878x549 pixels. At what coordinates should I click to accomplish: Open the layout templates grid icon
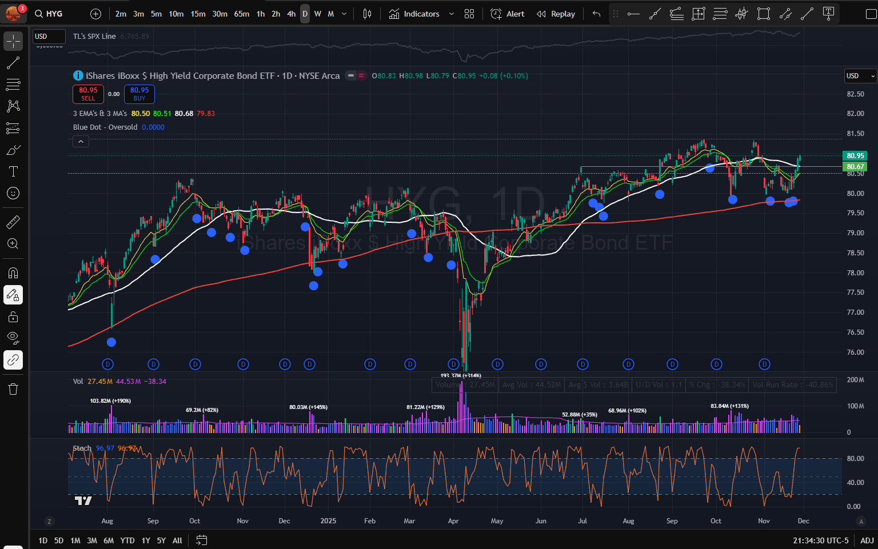coord(469,14)
